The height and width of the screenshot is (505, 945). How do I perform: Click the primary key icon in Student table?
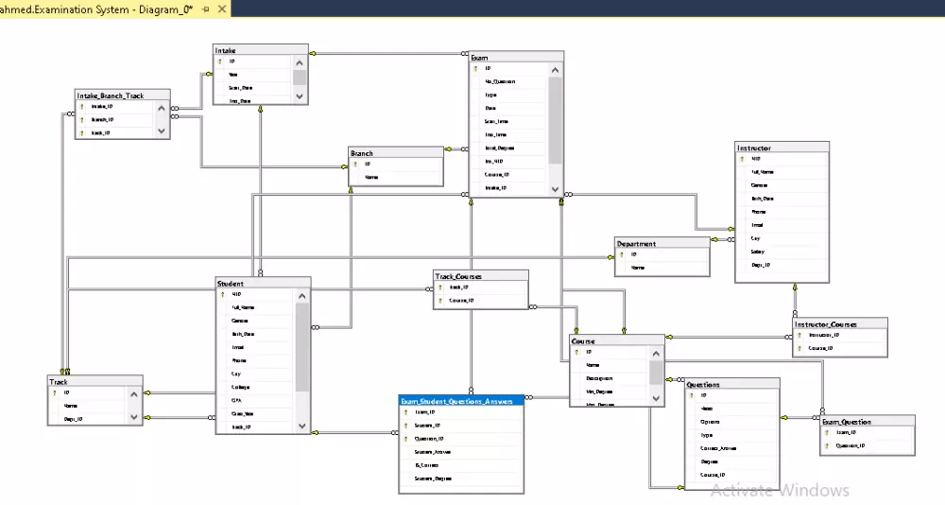[x=222, y=294]
